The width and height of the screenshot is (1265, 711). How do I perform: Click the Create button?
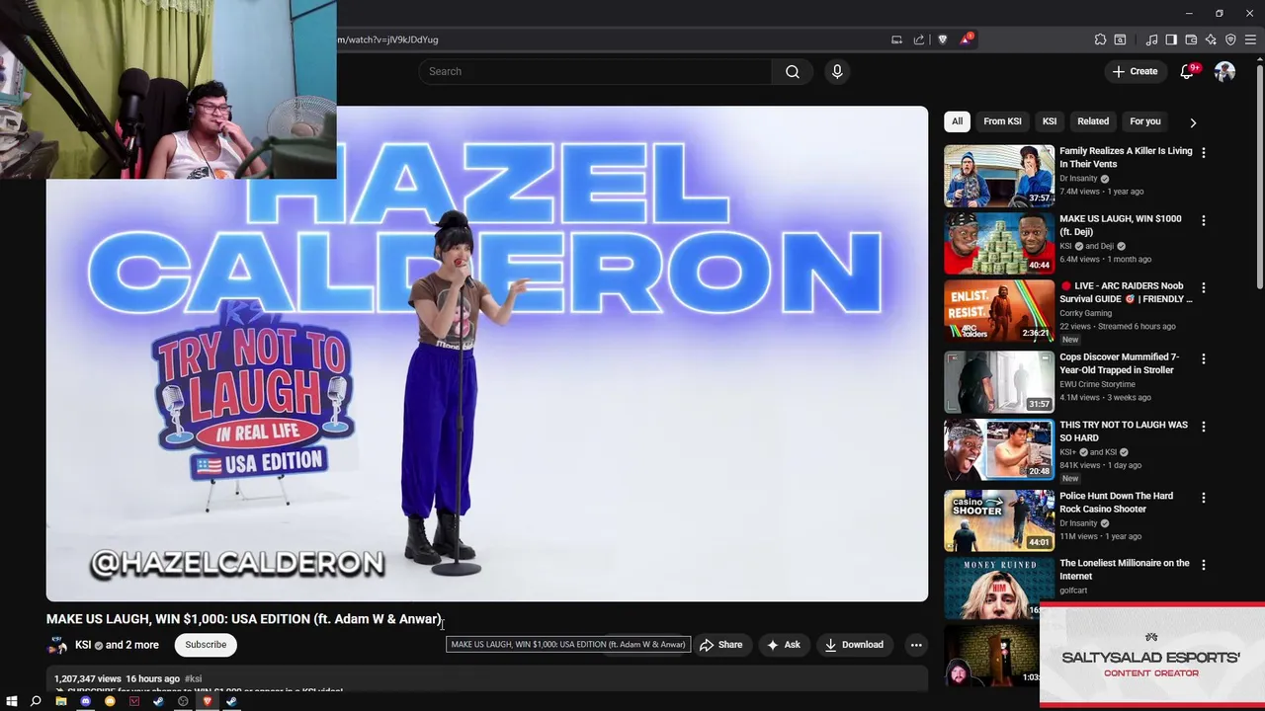(x=1135, y=71)
